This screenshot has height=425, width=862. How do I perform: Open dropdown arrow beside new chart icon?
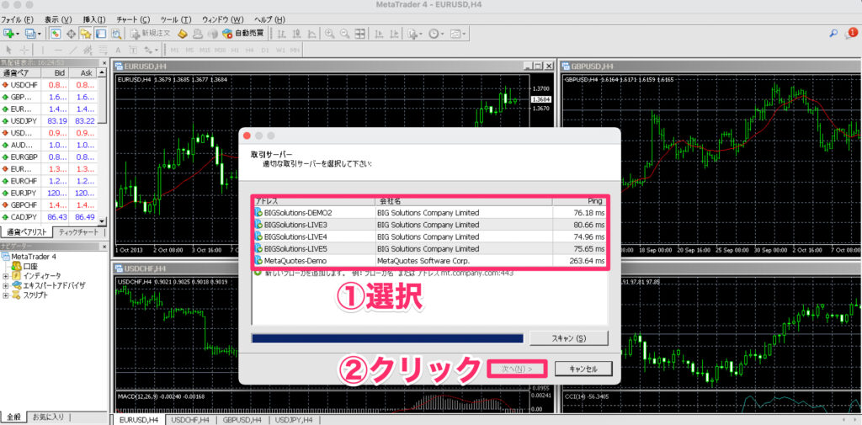pyautogui.click(x=18, y=34)
